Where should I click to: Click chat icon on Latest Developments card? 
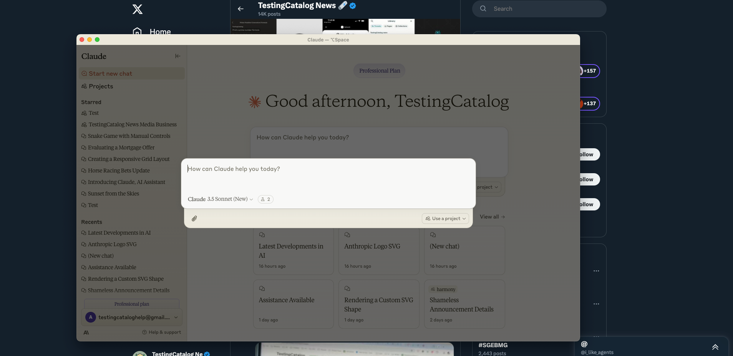pos(262,235)
